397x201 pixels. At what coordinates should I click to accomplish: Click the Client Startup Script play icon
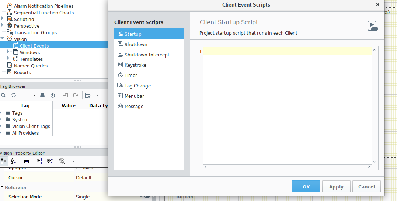(372, 26)
